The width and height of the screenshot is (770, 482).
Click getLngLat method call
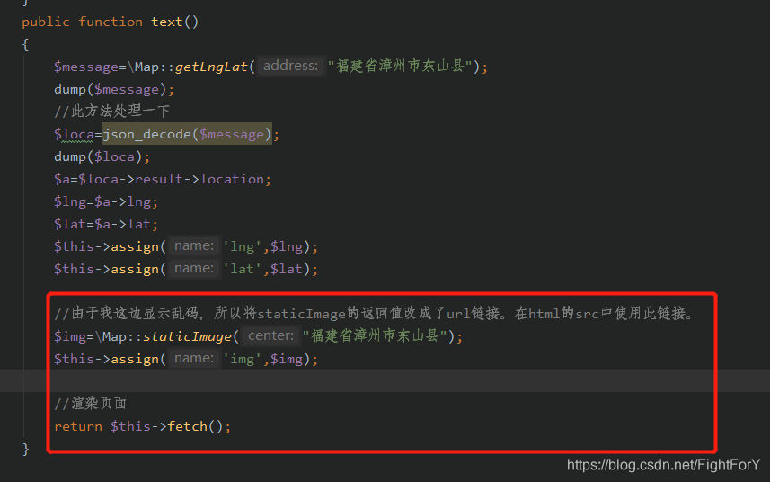point(211,67)
